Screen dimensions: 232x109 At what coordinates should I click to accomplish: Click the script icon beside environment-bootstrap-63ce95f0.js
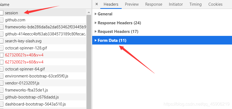tap(1, 76)
